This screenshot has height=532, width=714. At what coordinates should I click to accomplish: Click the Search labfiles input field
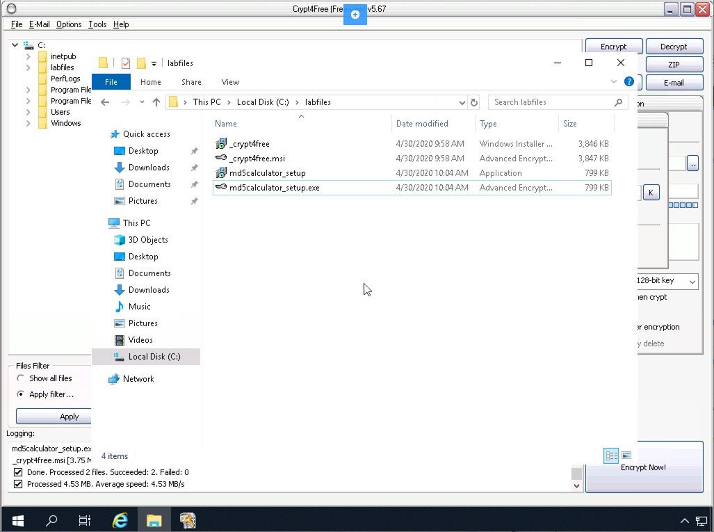pyautogui.click(x=549, y=102)
